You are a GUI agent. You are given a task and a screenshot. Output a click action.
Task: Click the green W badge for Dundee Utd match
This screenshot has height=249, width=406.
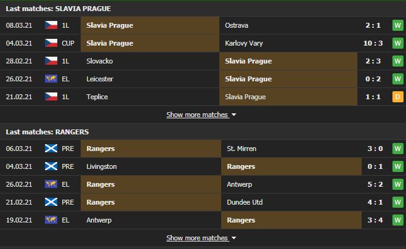pyautogui.click(x=398, y=202)
